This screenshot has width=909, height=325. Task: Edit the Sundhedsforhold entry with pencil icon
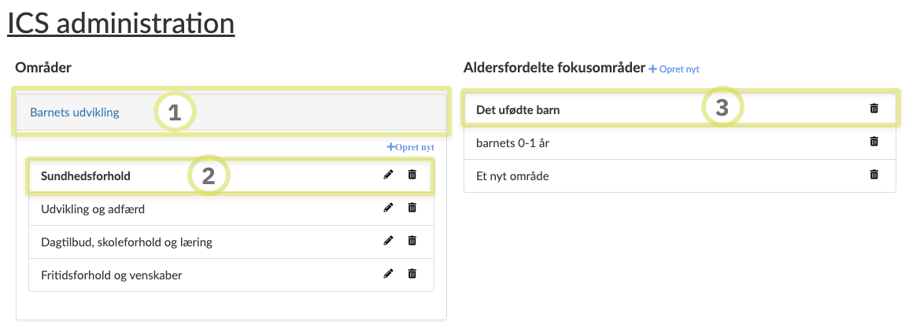point(388,175)
